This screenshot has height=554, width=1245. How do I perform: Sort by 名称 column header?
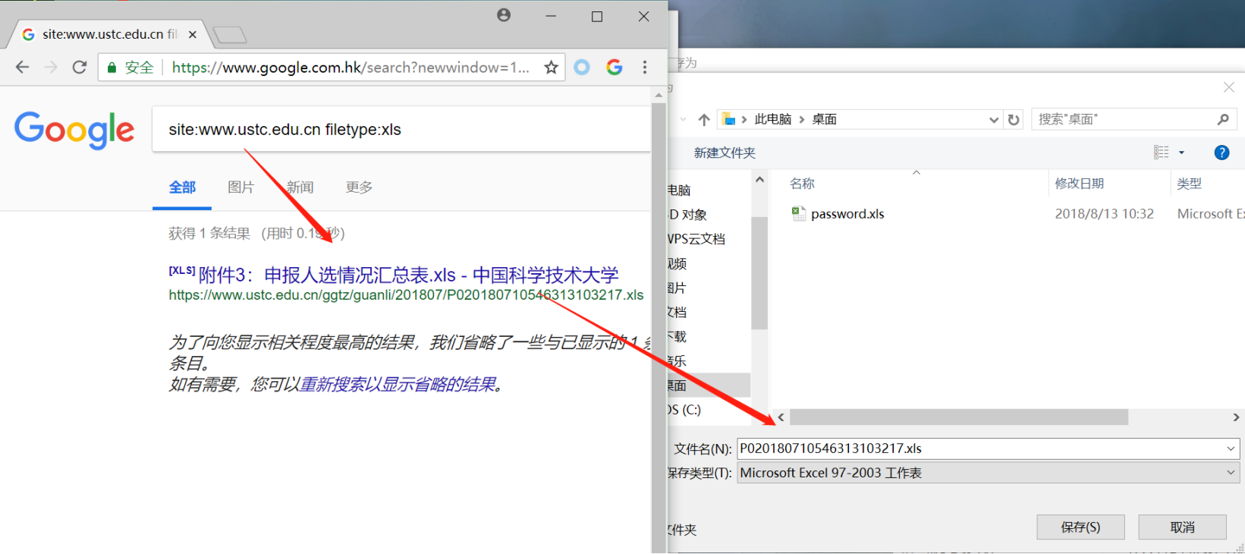pos(802,184)
